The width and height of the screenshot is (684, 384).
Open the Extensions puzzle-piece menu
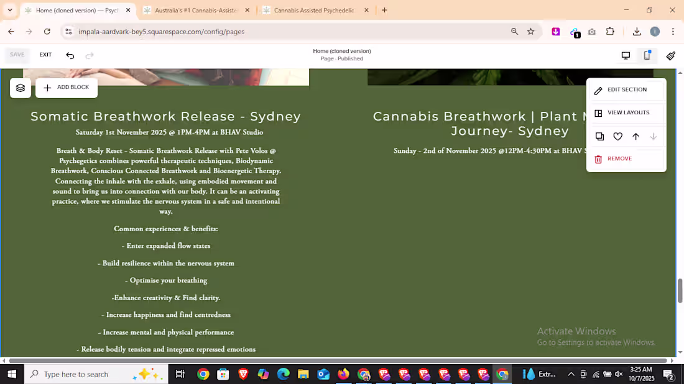coord(610,32)
